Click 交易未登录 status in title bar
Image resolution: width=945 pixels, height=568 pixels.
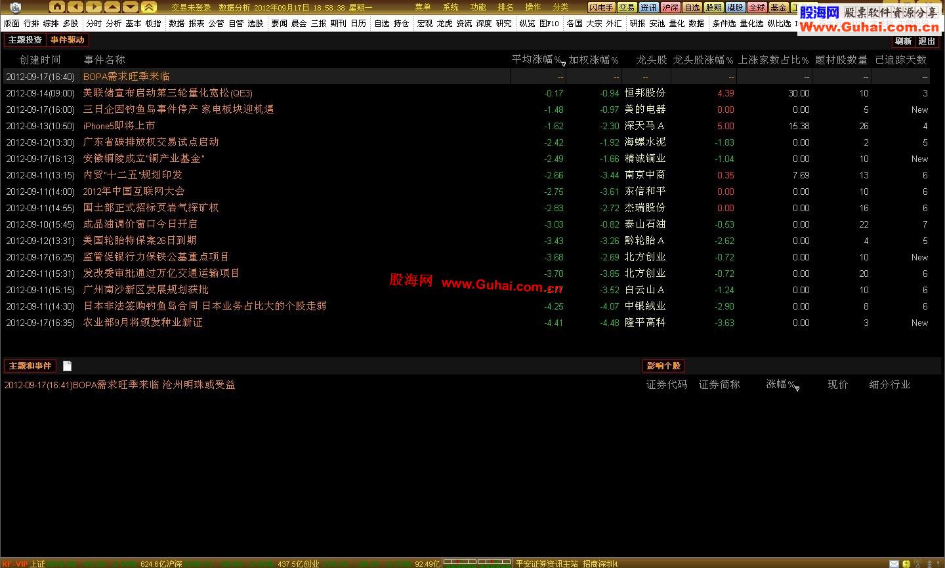coord(191,7)
